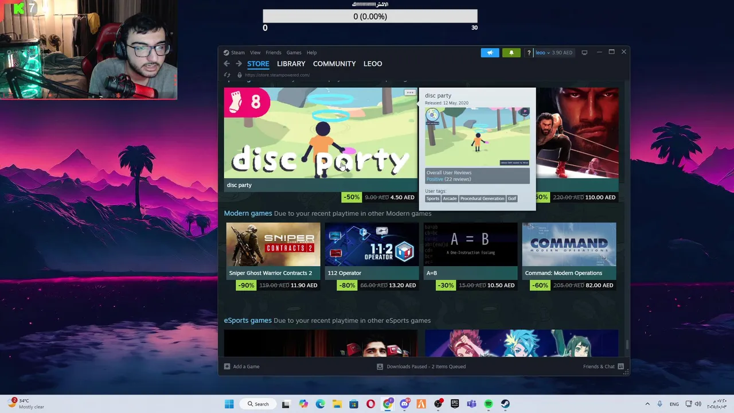The height and width of the screenshot is (413, 734).
Task: Open Microsoft Teams from the taskbar
Action: click(x=471, y=404)
